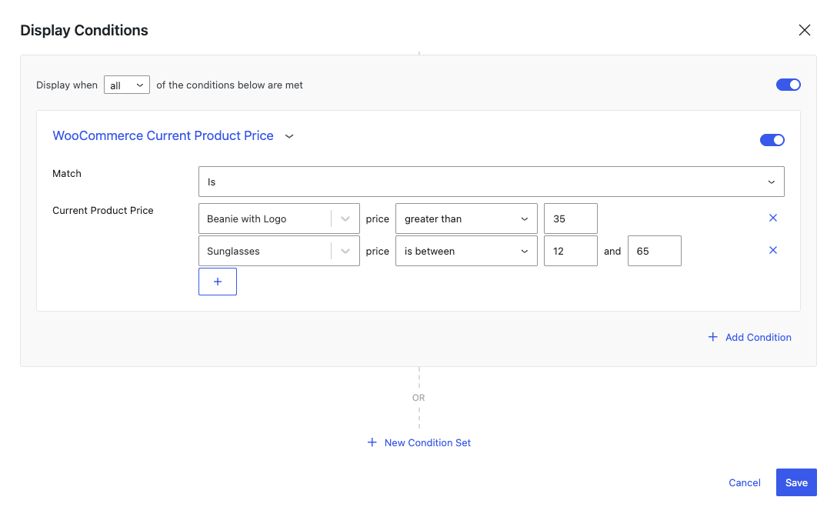This screenshot has height=517, width=837.
Task: Open the 'greater than' operator dropdown
Action: (466, 218)
